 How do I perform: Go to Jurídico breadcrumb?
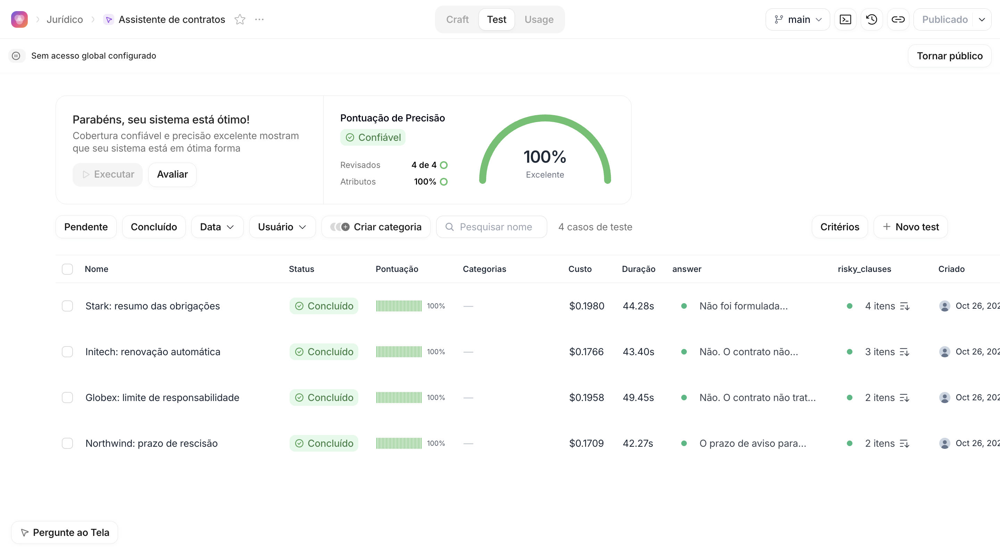pos(65,19)
